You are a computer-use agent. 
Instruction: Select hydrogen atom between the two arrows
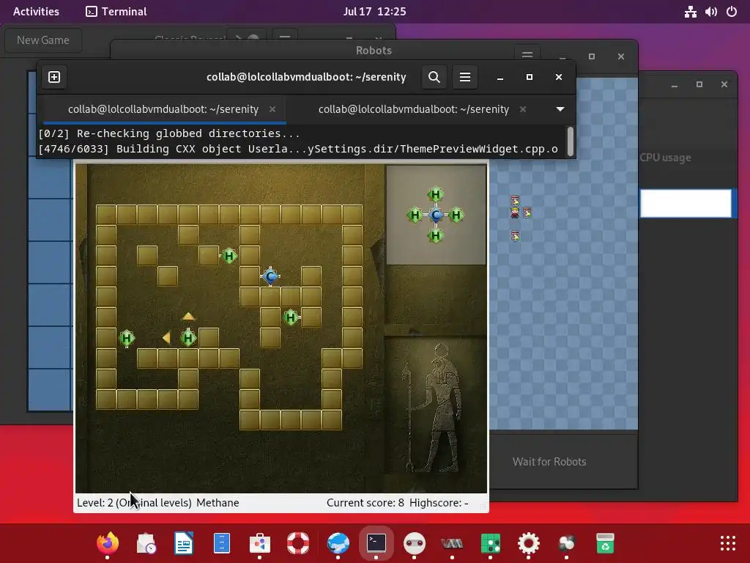pos(188,338)
